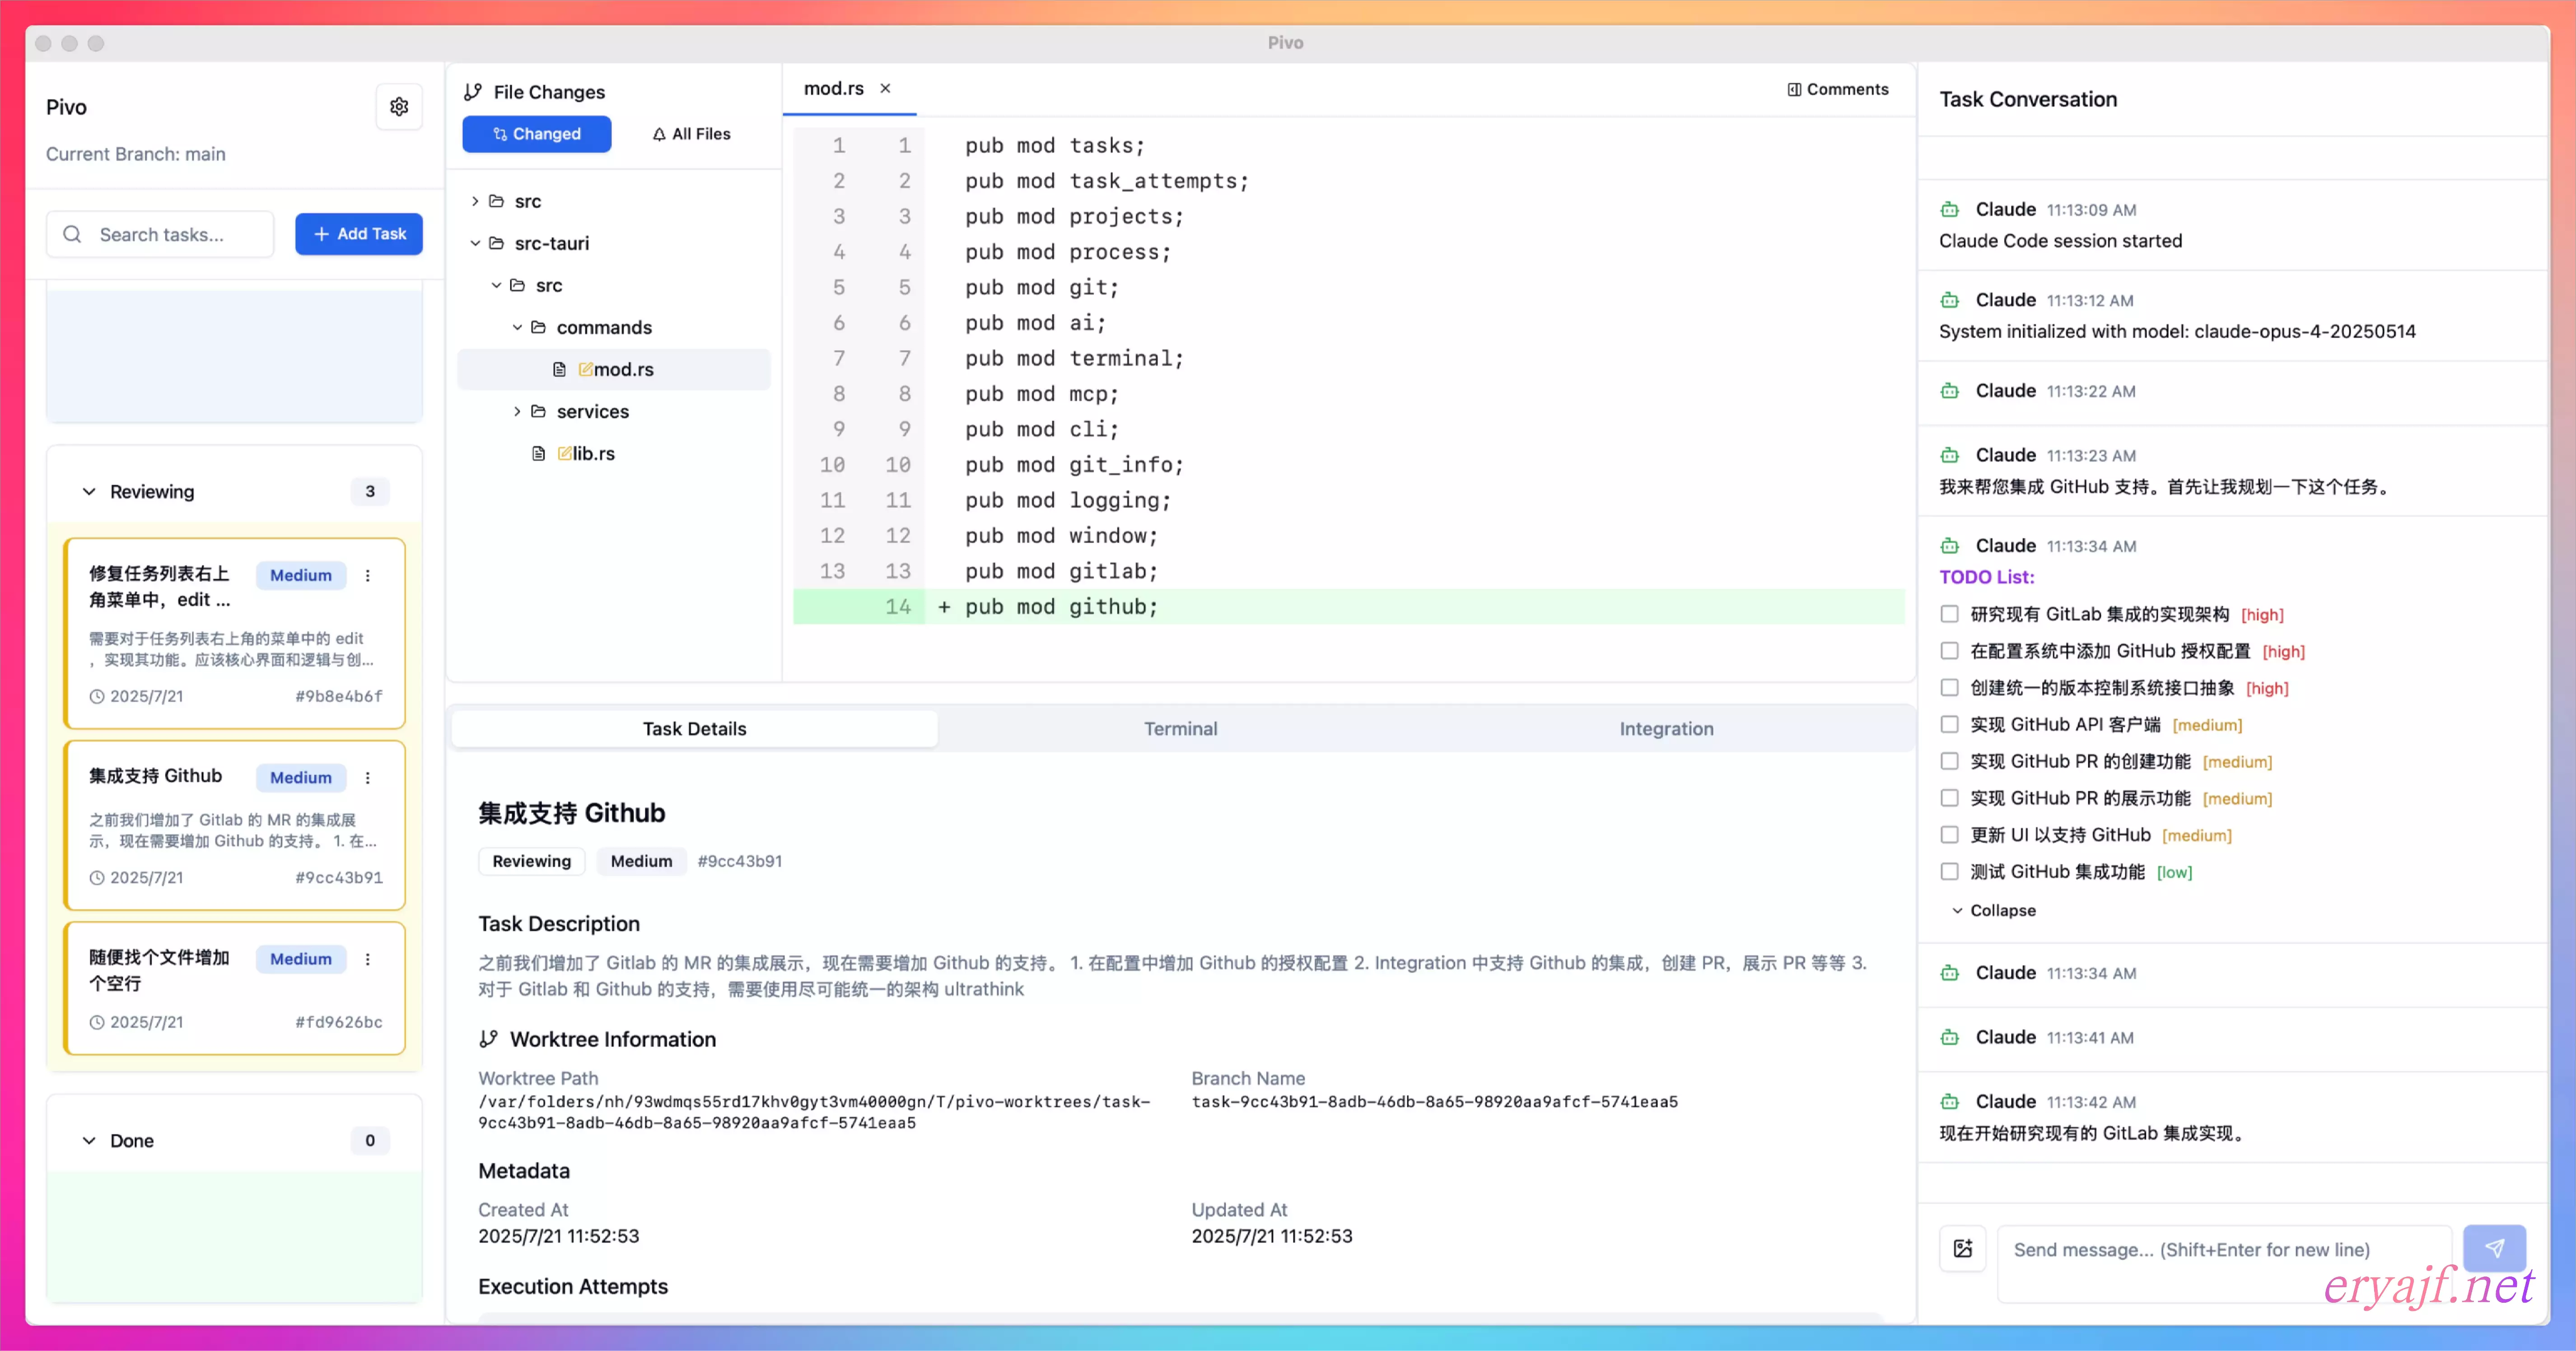
Task: Click the mod.rs file icon in tree
Action: (559, 370)
